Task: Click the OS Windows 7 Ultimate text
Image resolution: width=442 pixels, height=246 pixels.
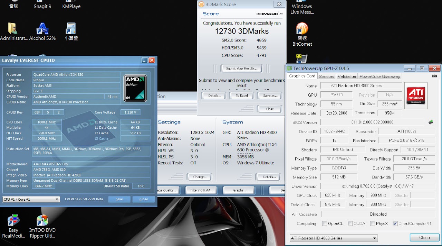Action: (256, 163)
